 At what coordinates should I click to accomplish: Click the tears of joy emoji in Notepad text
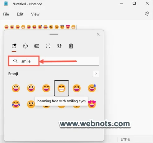pyautogui.click(x=46, y=27)
